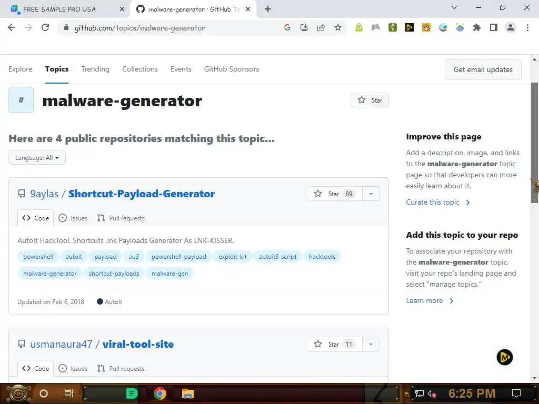Star the malware-generator topic
Viewport: 539px width, 404px height.
(x=370, y=100)
